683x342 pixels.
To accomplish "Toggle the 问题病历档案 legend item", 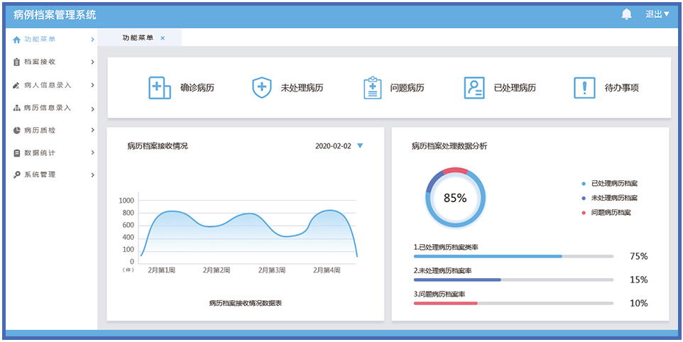I will [609, 212].
